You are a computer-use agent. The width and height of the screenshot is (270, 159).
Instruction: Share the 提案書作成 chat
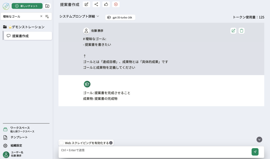pos(96,4)
